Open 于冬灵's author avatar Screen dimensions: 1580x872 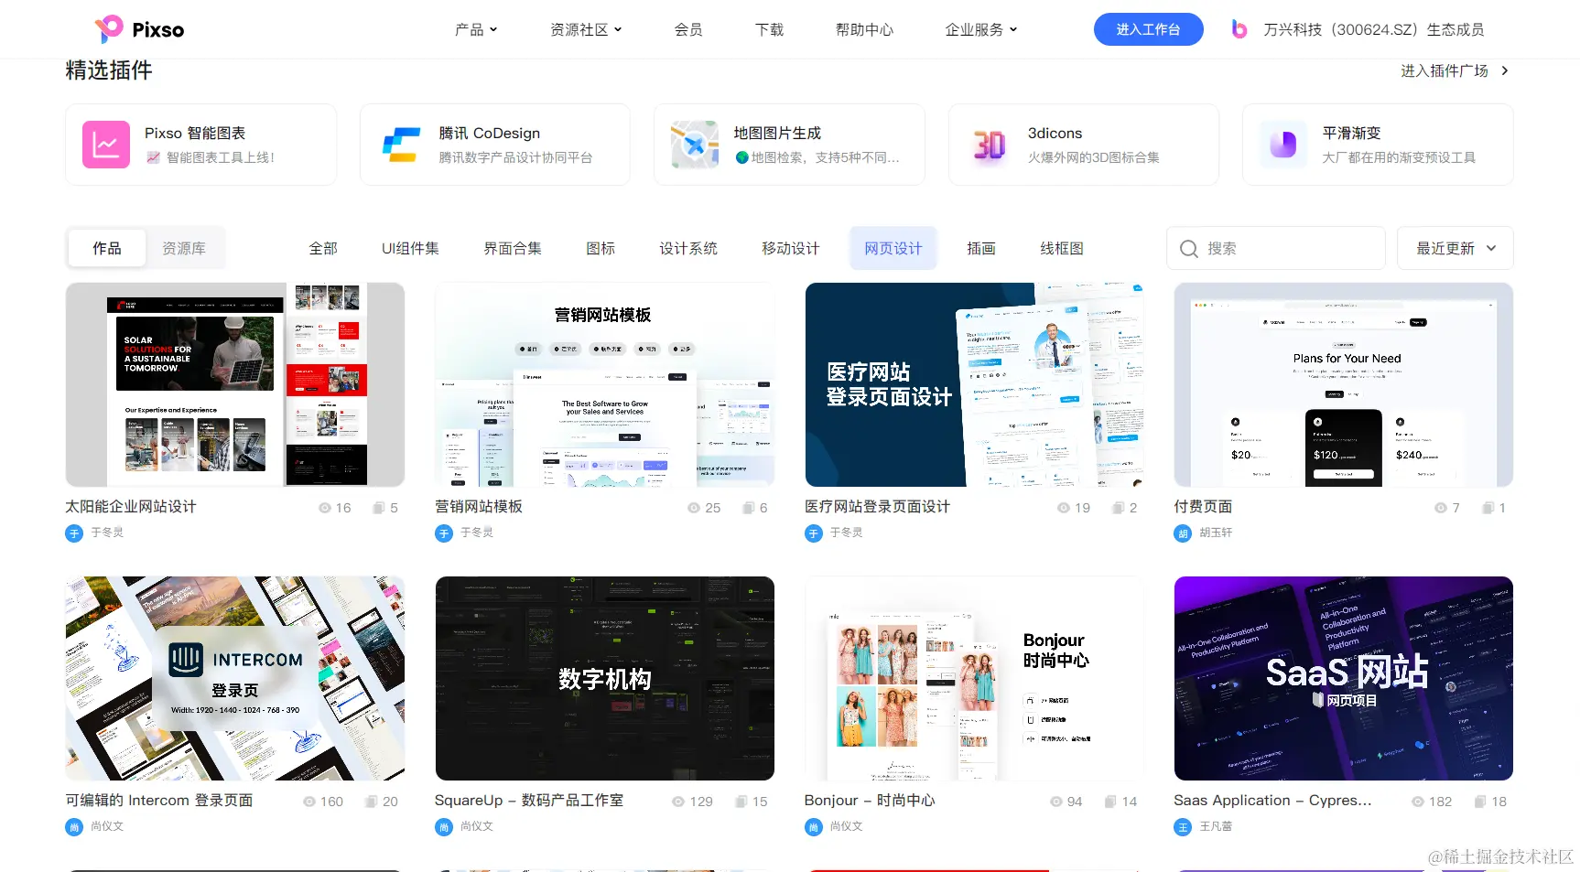pos(73,533)
